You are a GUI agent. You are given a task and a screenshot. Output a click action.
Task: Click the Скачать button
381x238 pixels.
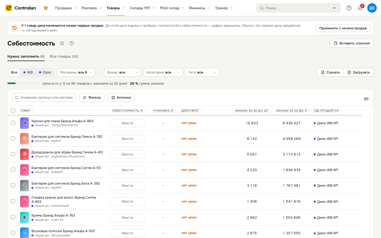point(330,72)
